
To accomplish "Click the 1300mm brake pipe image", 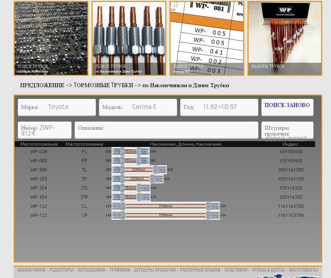I will point(139,170).
